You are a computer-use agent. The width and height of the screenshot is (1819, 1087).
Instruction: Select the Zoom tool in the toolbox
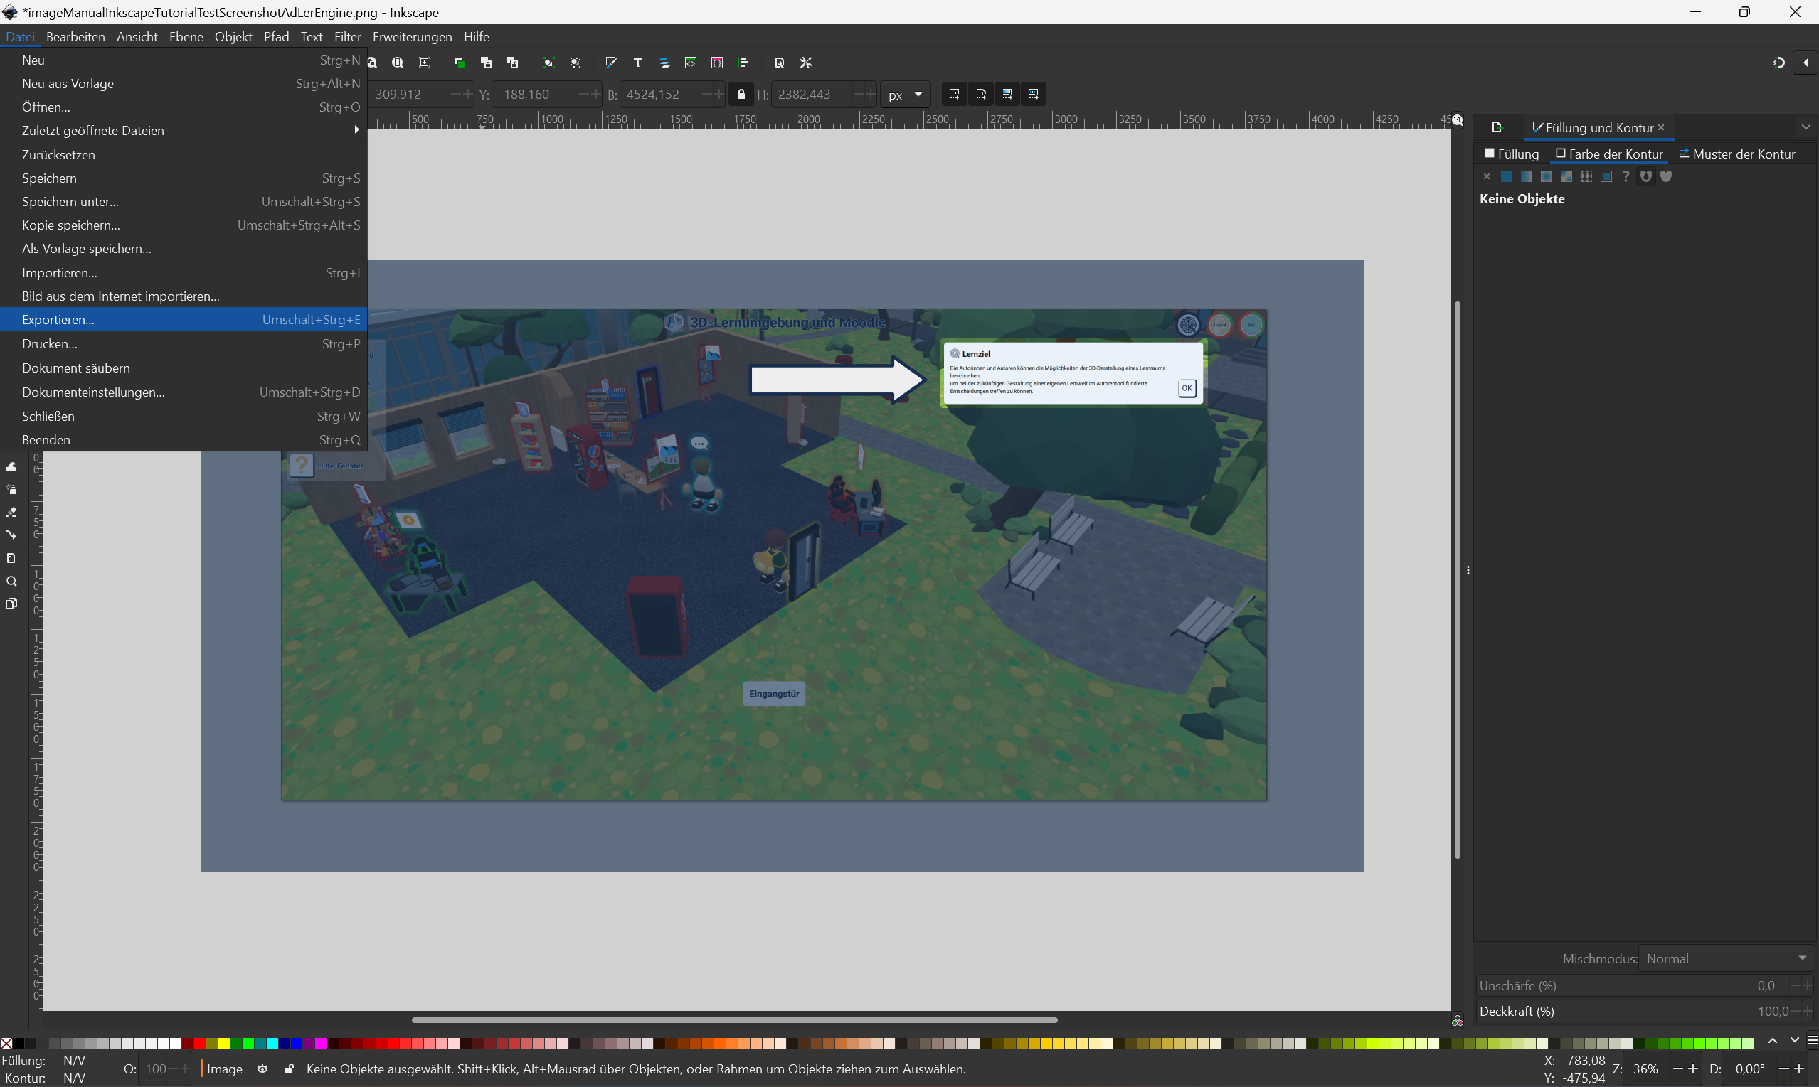(11, 582)
